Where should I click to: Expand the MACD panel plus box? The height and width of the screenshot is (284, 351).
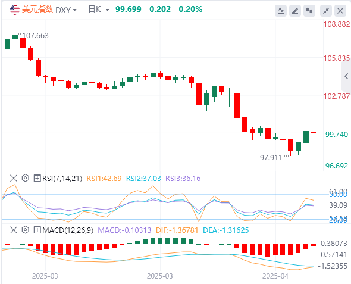37,230
